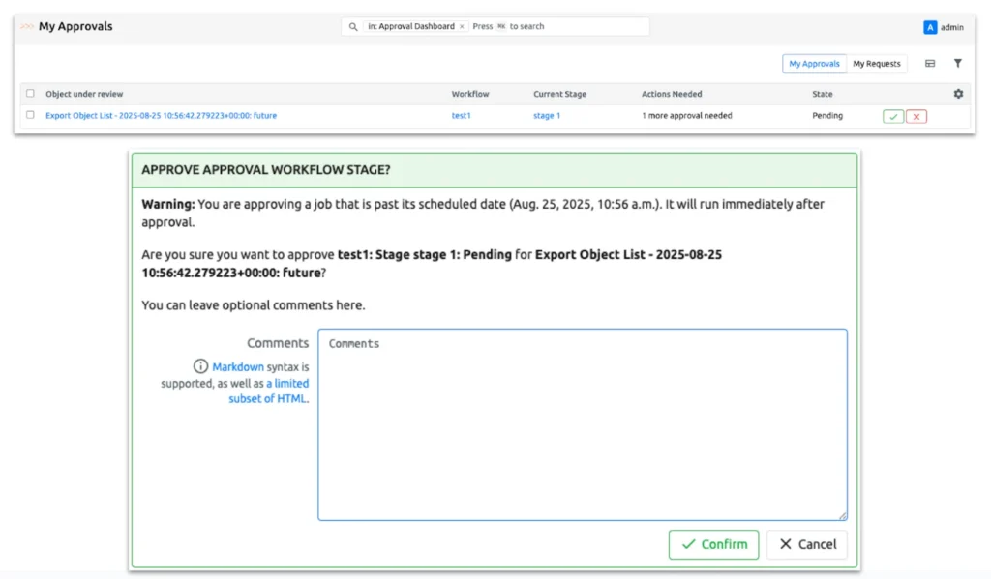Open the filter funnel icon
The height and width of the screenshot is (579, 991).
click(x=957, y=63)
